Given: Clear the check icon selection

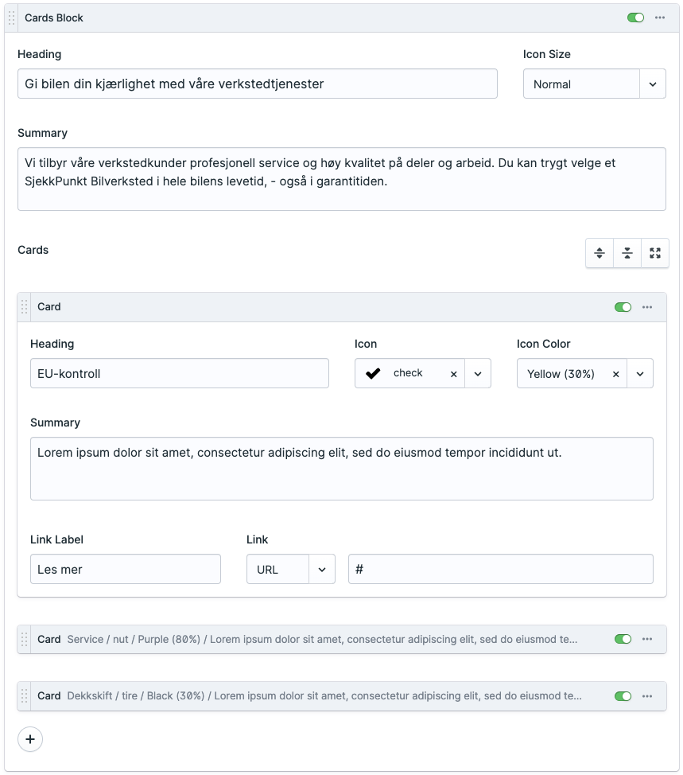Looking at the screenshot, I should click(x=453, y=374).
